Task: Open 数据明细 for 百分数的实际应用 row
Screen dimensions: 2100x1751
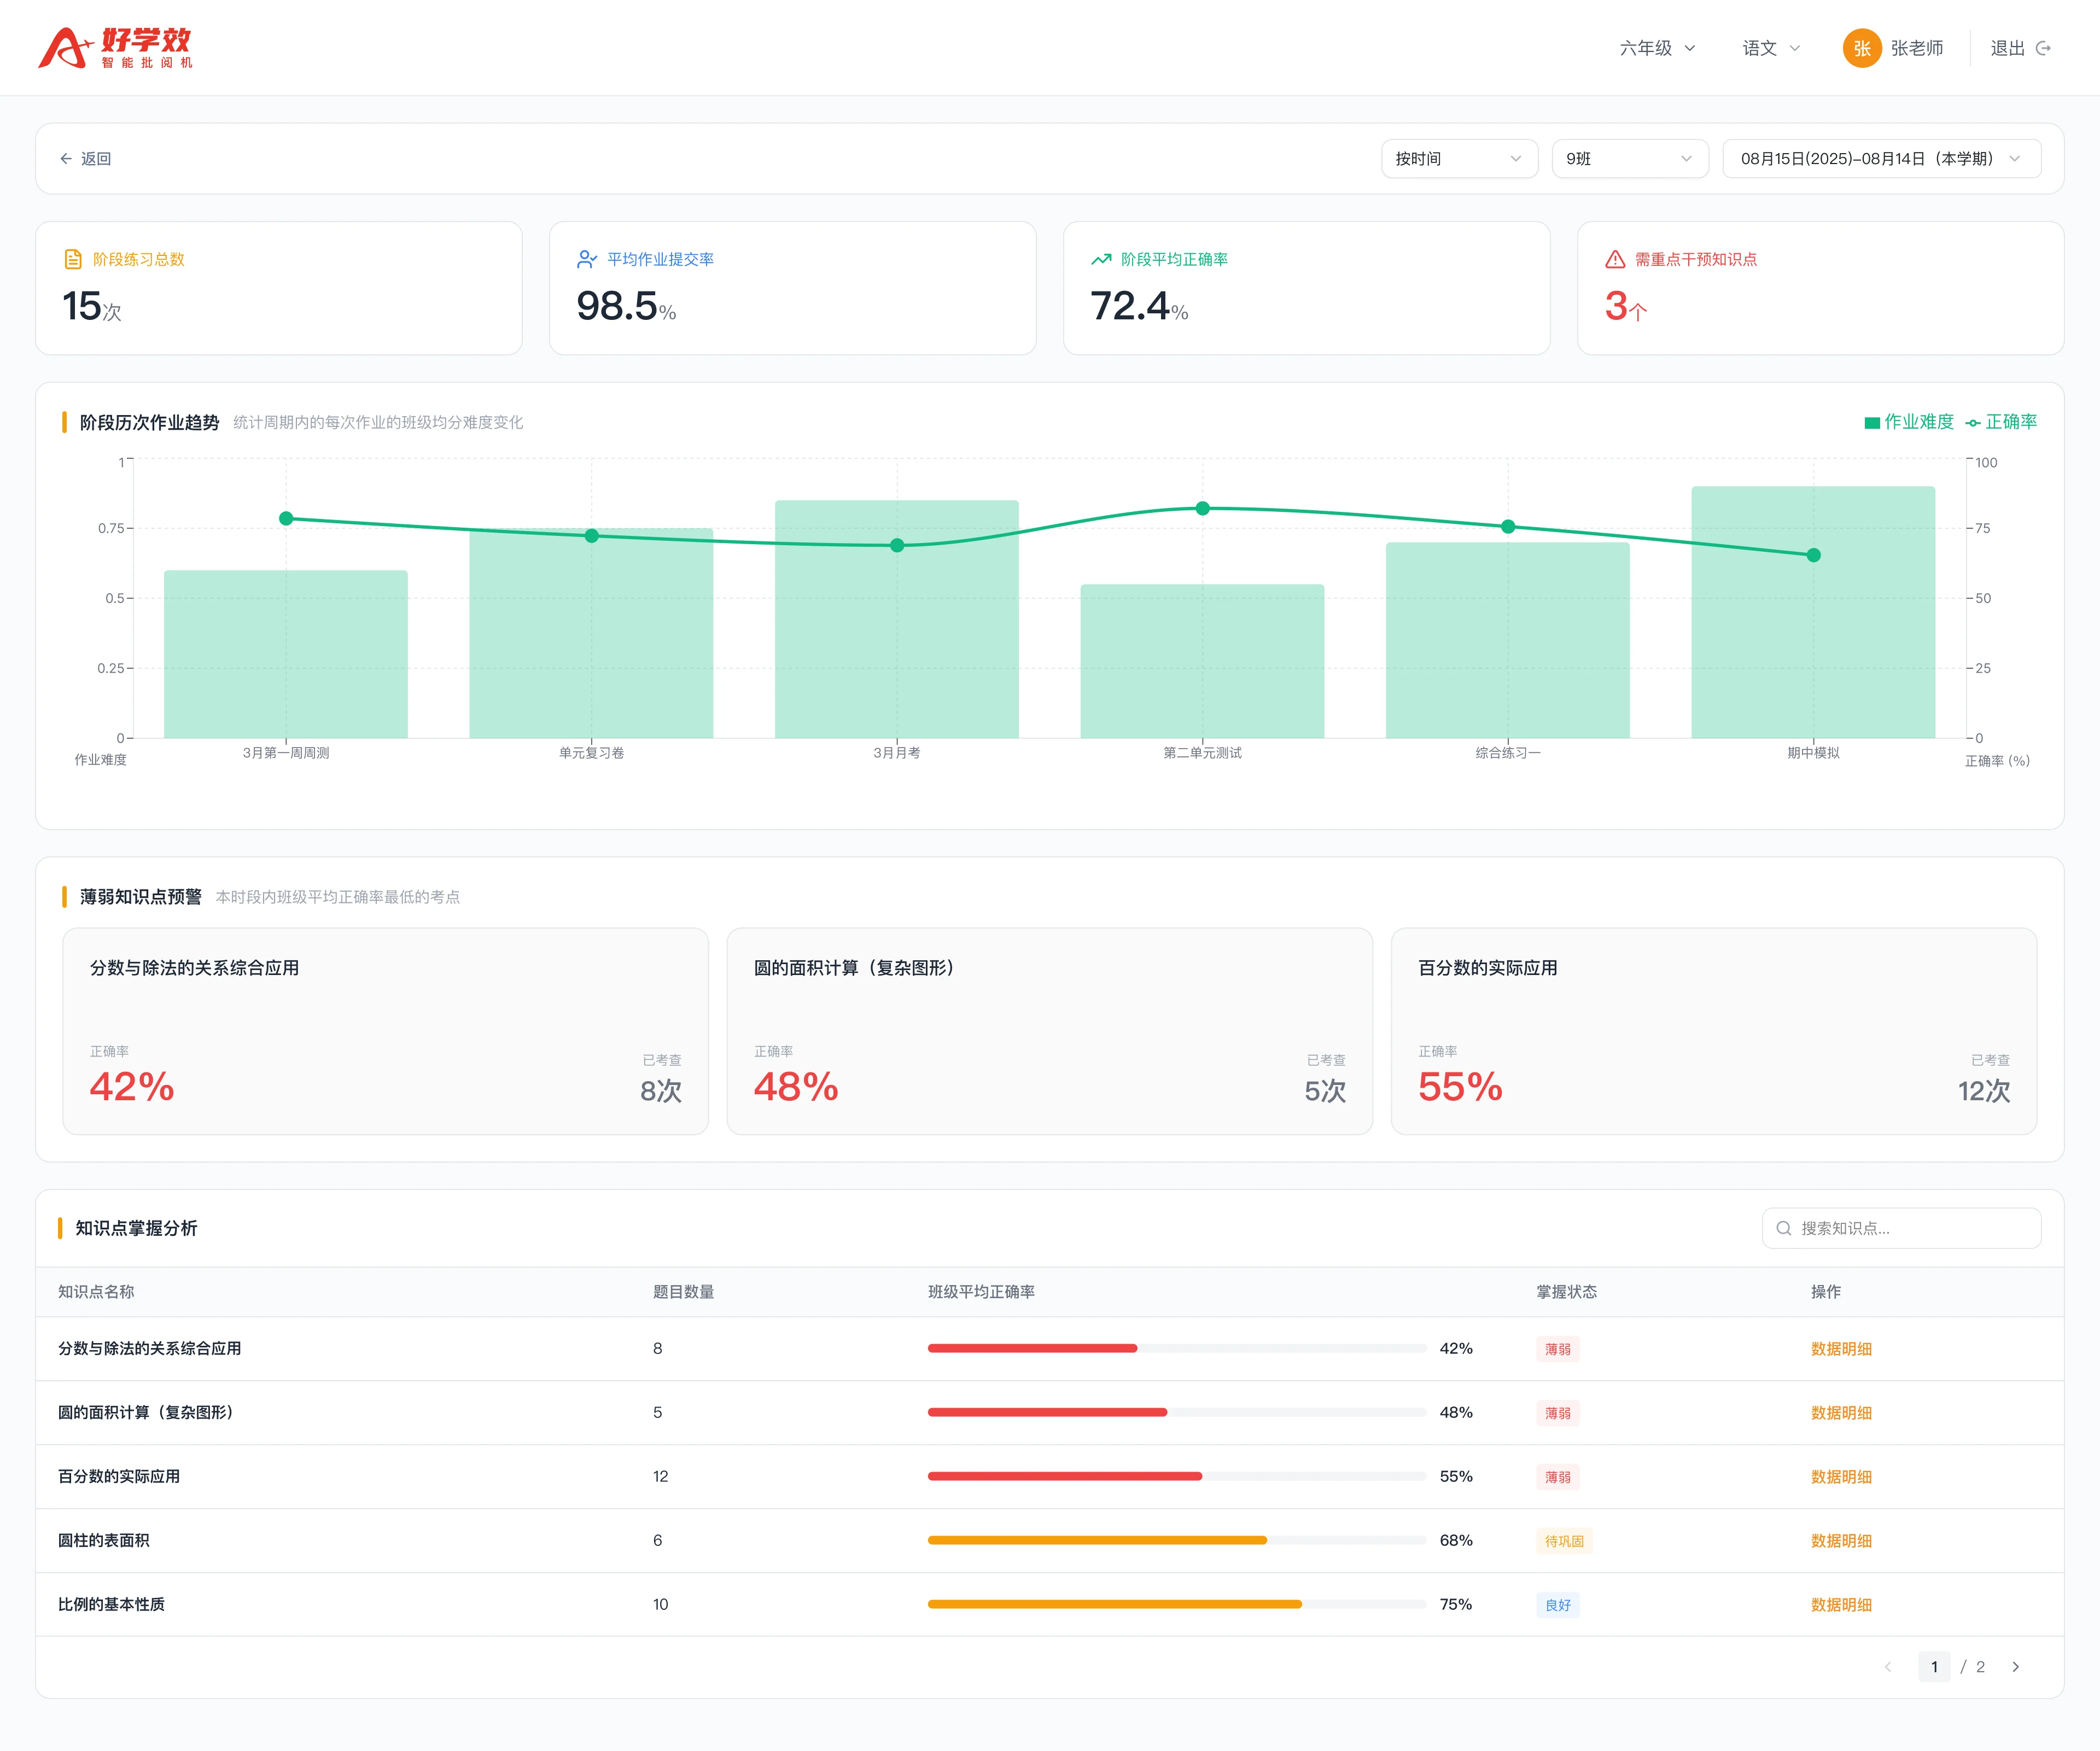Action: (1841, 1477)
